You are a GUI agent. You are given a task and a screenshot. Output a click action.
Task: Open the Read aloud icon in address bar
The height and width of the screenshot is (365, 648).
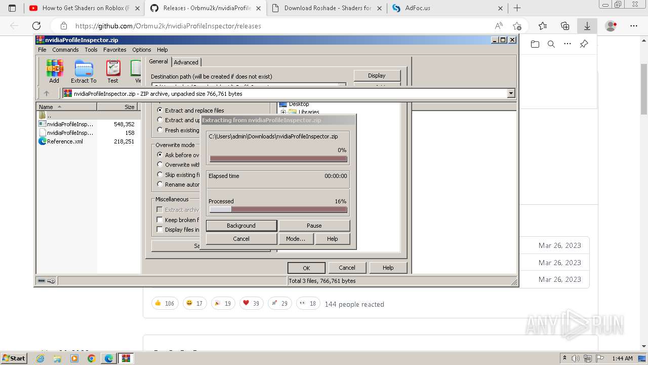(499, 26)
